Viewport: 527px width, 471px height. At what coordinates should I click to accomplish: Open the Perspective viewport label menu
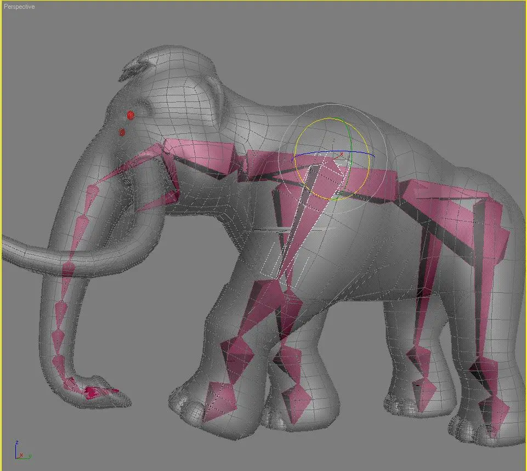[19, 7]
